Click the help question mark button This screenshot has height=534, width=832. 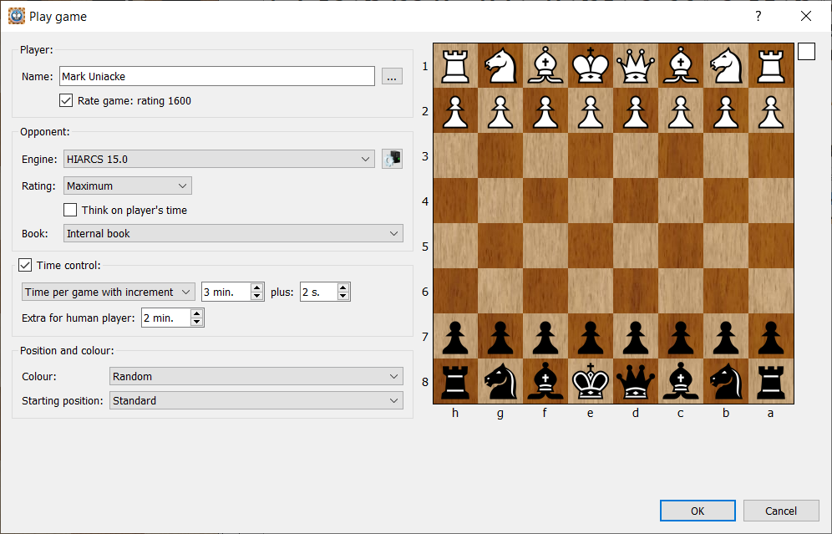758,16
